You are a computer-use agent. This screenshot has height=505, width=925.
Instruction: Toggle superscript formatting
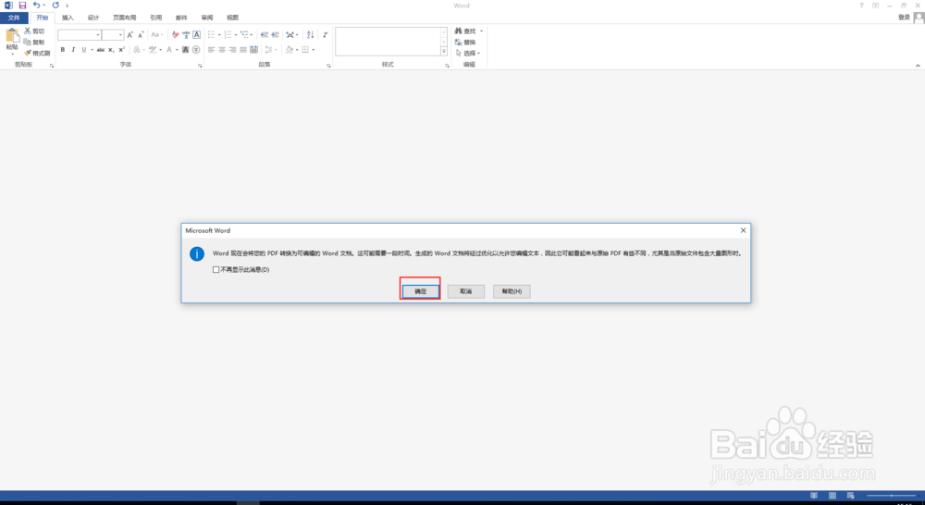[x=121, y=50]
